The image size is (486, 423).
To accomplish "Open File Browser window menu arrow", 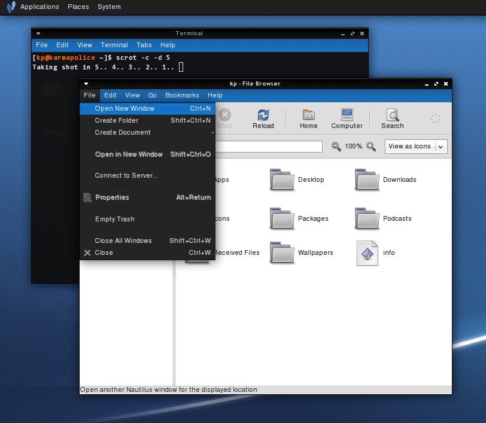I will (x=86, y=84).
